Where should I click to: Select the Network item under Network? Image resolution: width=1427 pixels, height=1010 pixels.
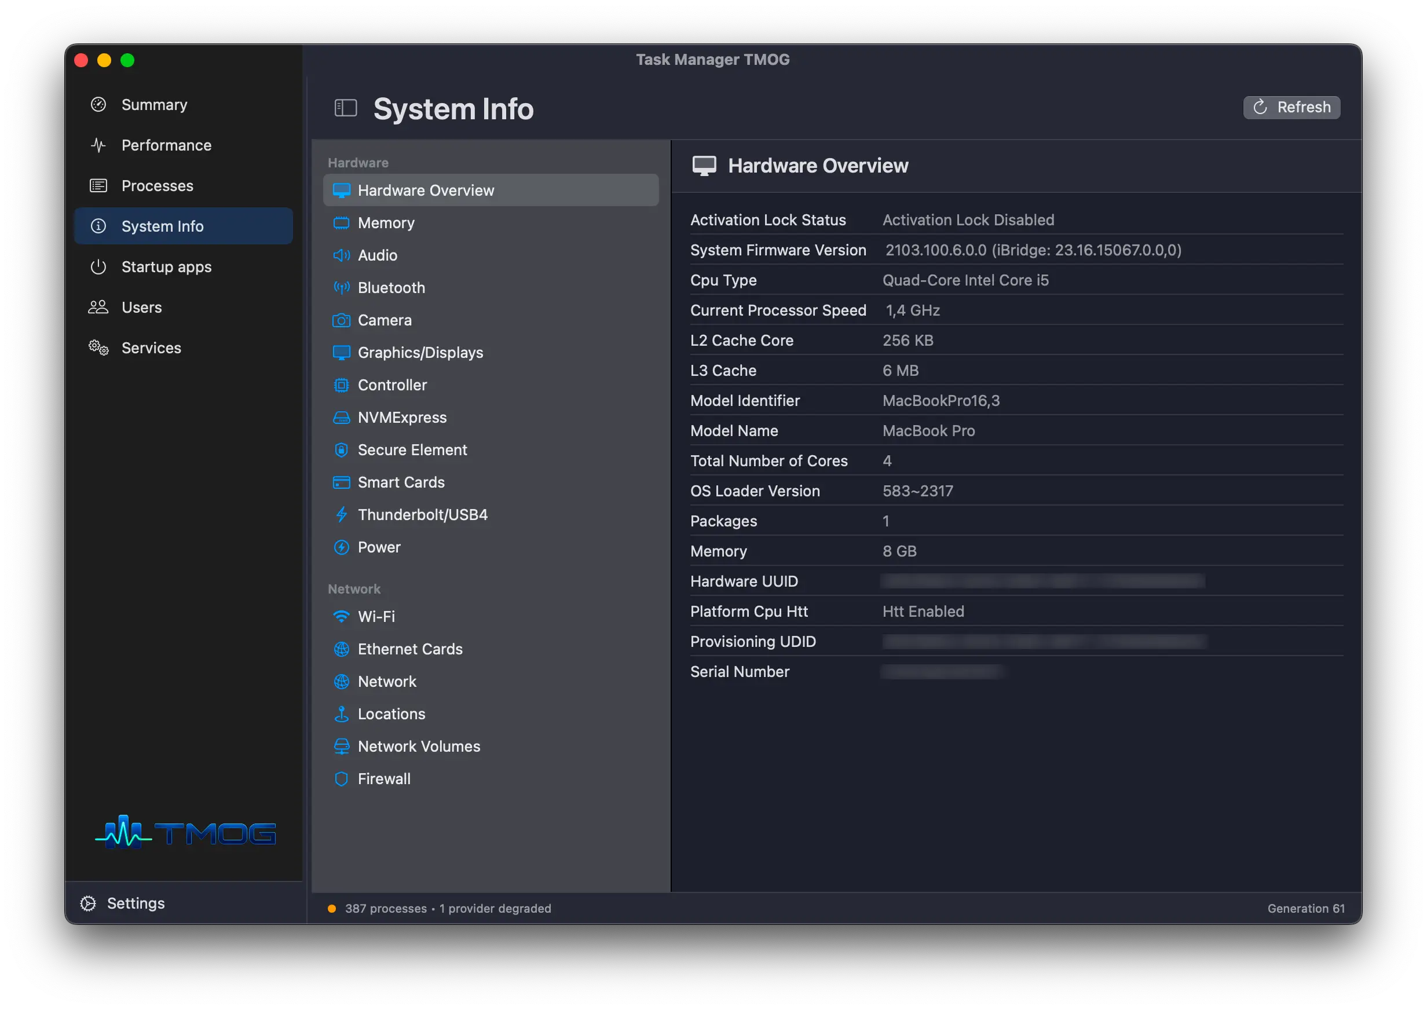coord(491,682)
